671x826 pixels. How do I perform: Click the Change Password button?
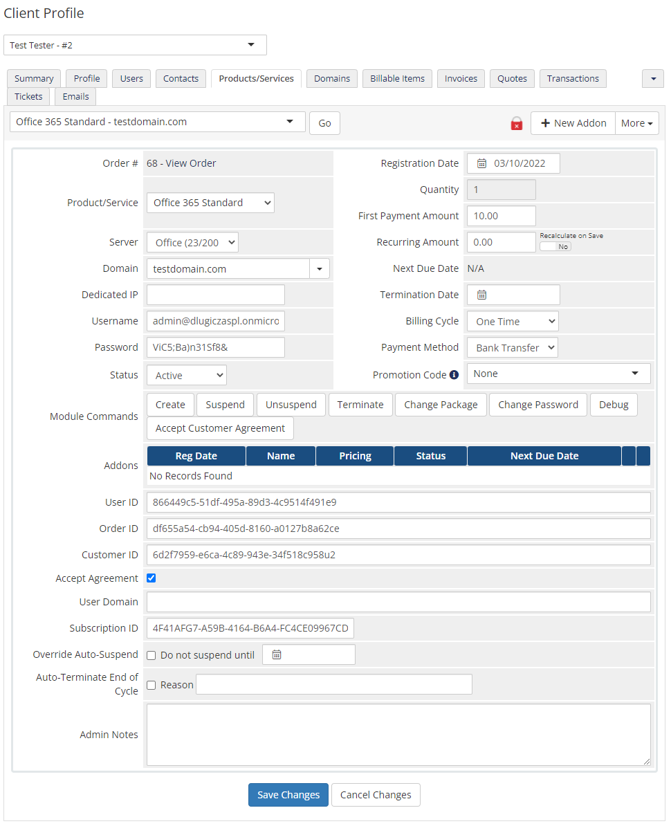click(537, 405)
